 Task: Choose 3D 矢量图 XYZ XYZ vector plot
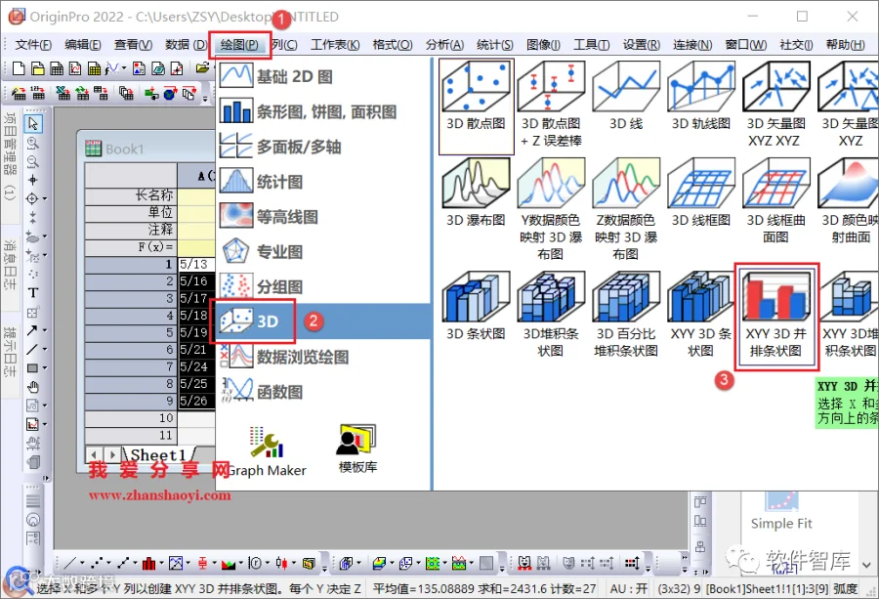coord(775,106)
